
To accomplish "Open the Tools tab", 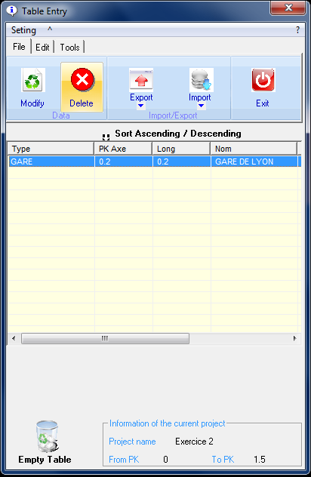I will tap(69, 47).
